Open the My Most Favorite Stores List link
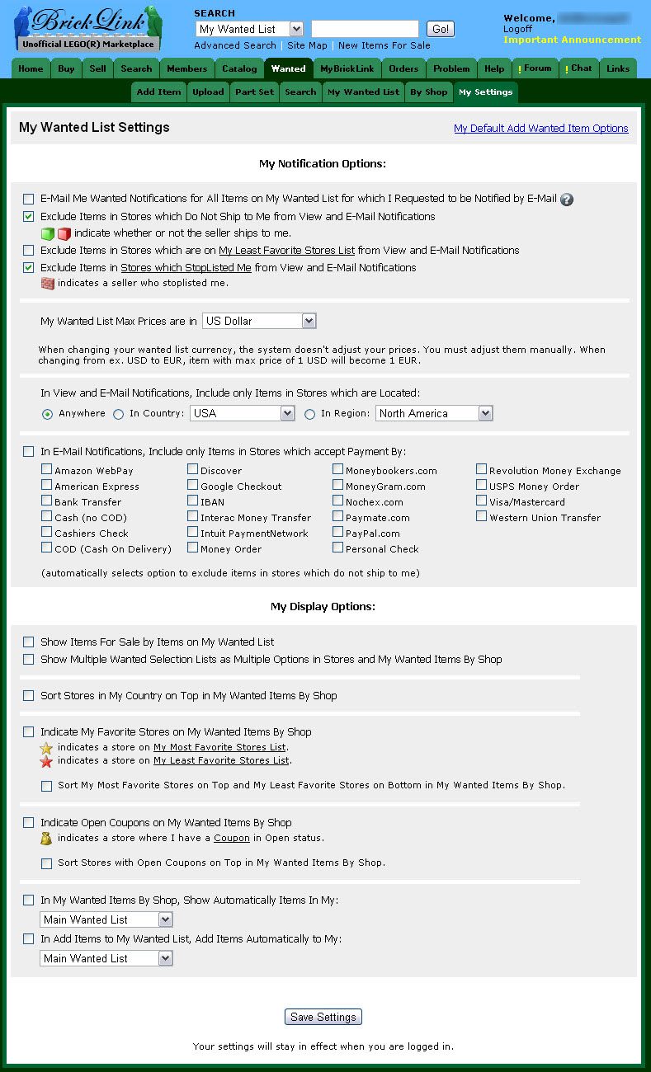 [219, 747]
